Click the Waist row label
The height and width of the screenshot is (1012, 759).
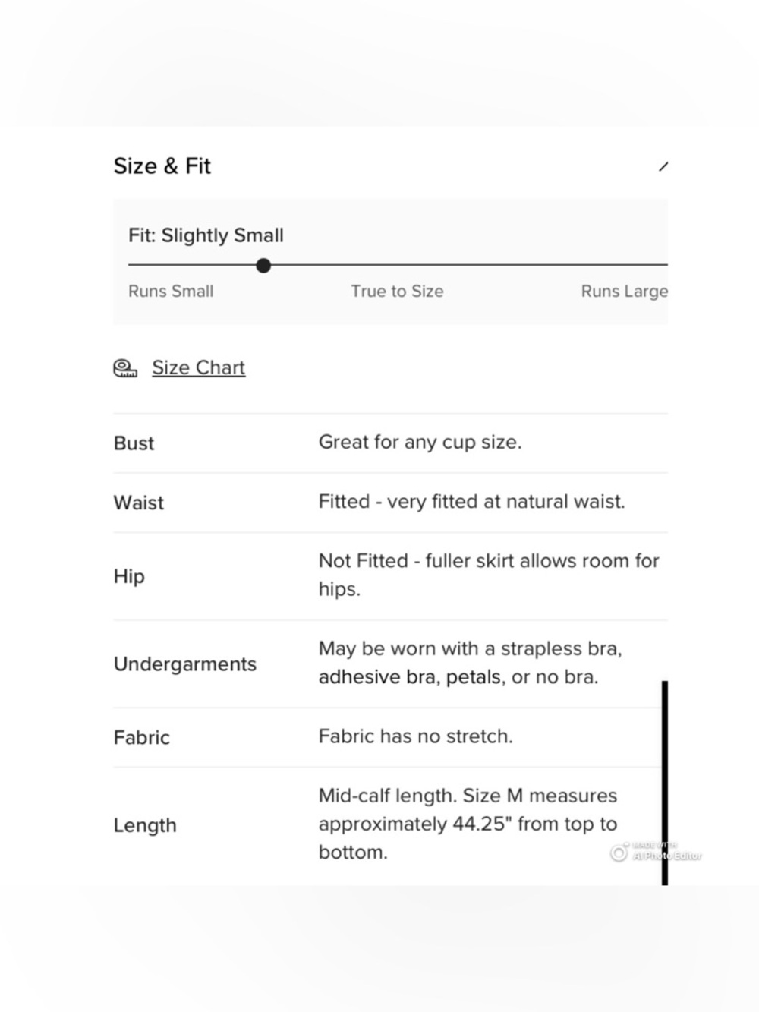point(139,503)
